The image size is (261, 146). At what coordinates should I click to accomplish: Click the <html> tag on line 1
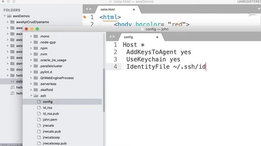click(x=110, y=17)
